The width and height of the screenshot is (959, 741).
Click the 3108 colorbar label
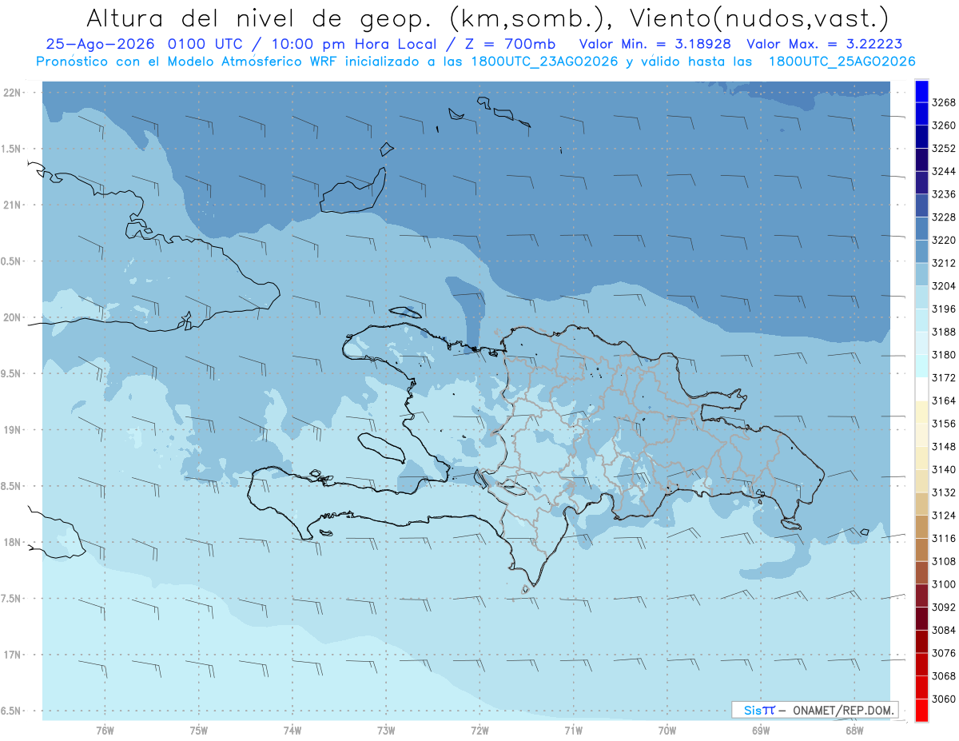coord(944,561)
